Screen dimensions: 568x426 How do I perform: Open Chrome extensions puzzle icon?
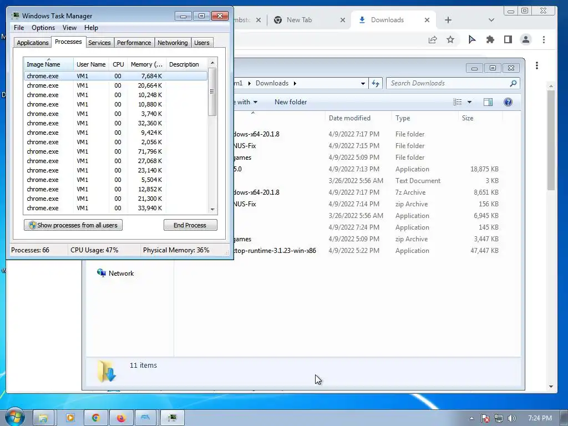(490, 39)
